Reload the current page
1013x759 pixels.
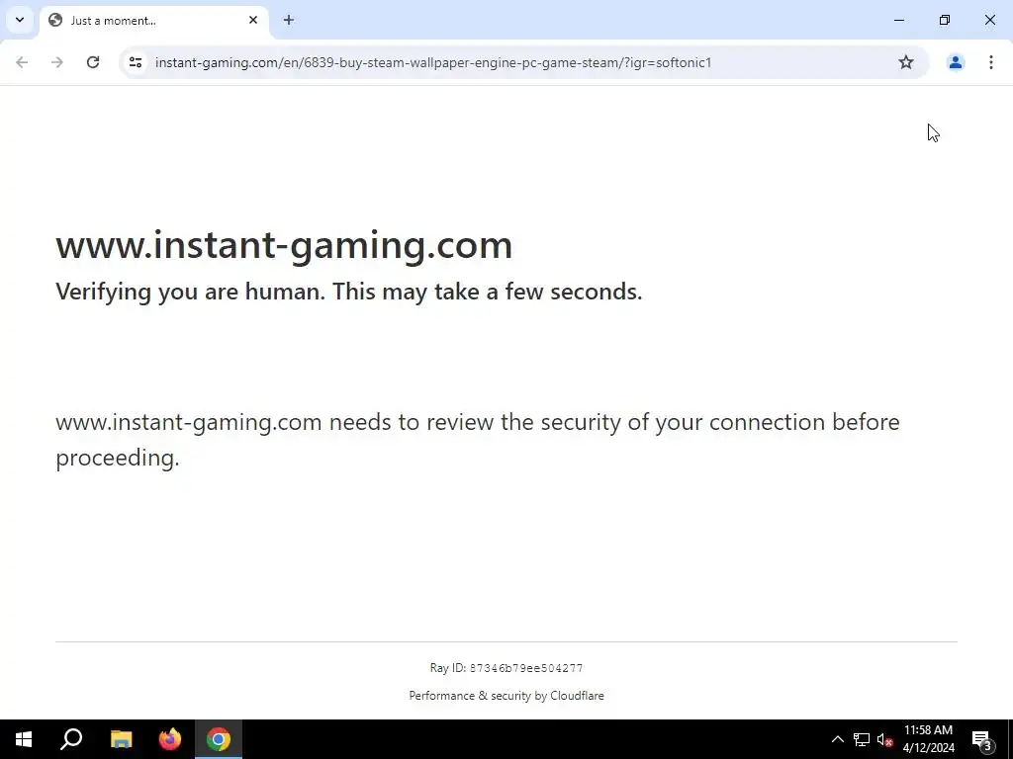coord(93,62)
